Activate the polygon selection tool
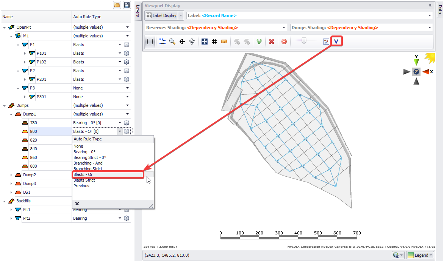 tap(163, 42)
